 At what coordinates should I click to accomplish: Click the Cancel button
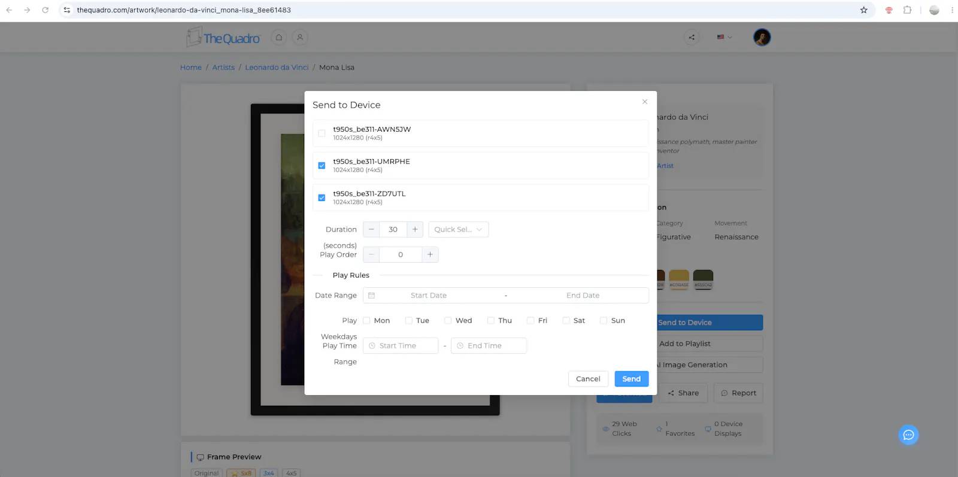(588, 379)
